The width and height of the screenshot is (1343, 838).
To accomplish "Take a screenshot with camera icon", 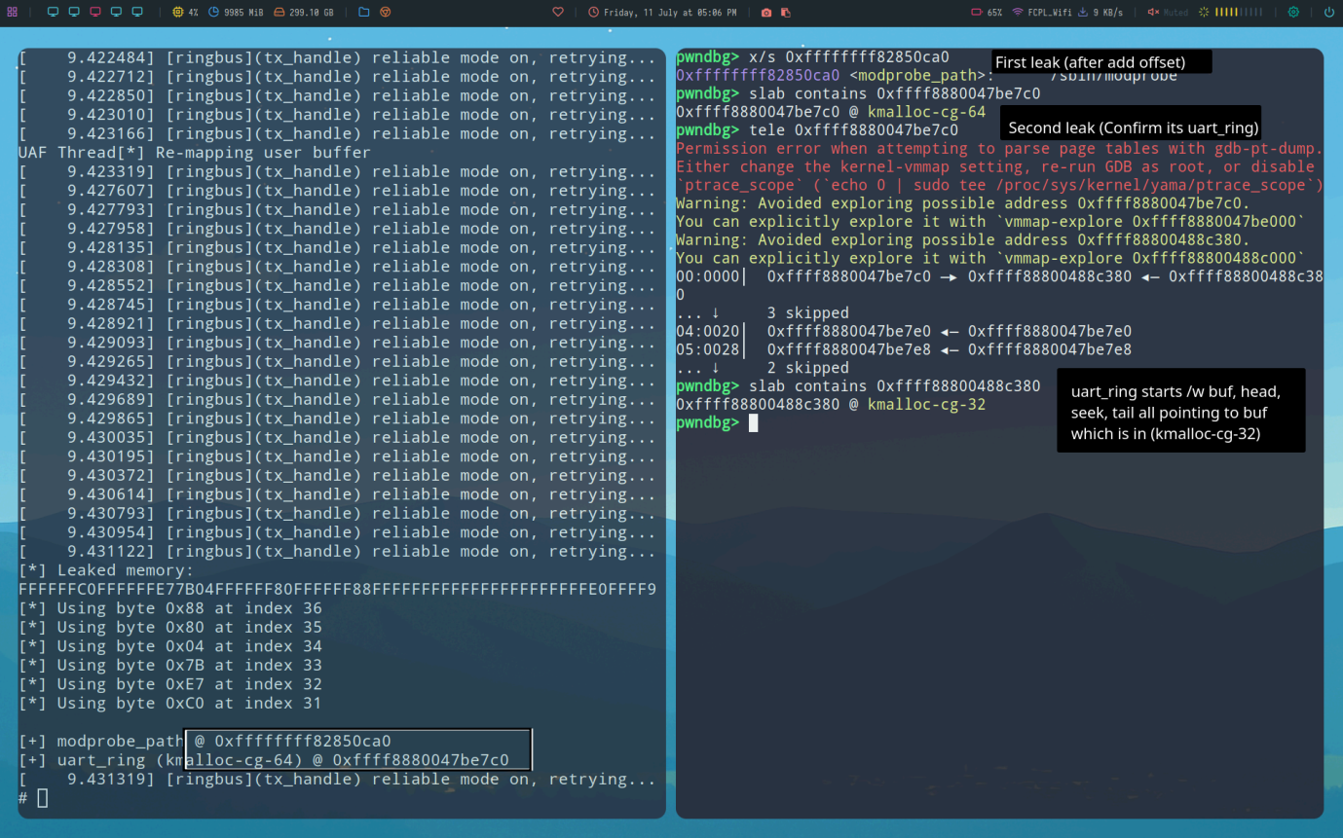I will 766,13.
